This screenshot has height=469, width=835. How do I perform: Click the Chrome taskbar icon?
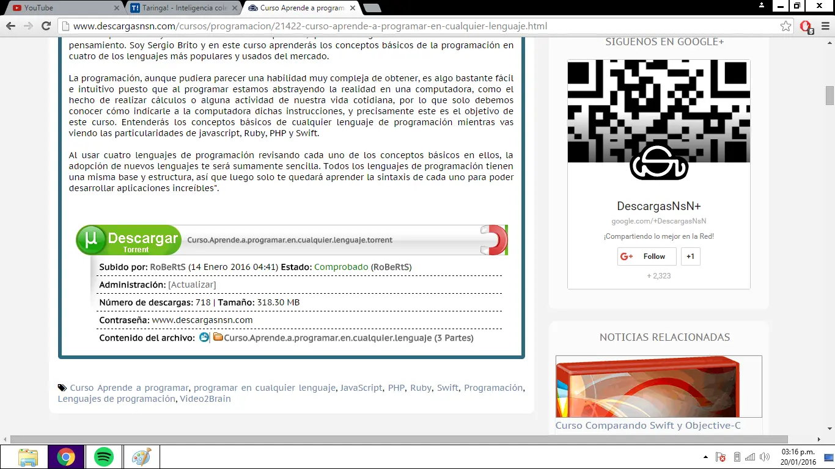(66, 457)
